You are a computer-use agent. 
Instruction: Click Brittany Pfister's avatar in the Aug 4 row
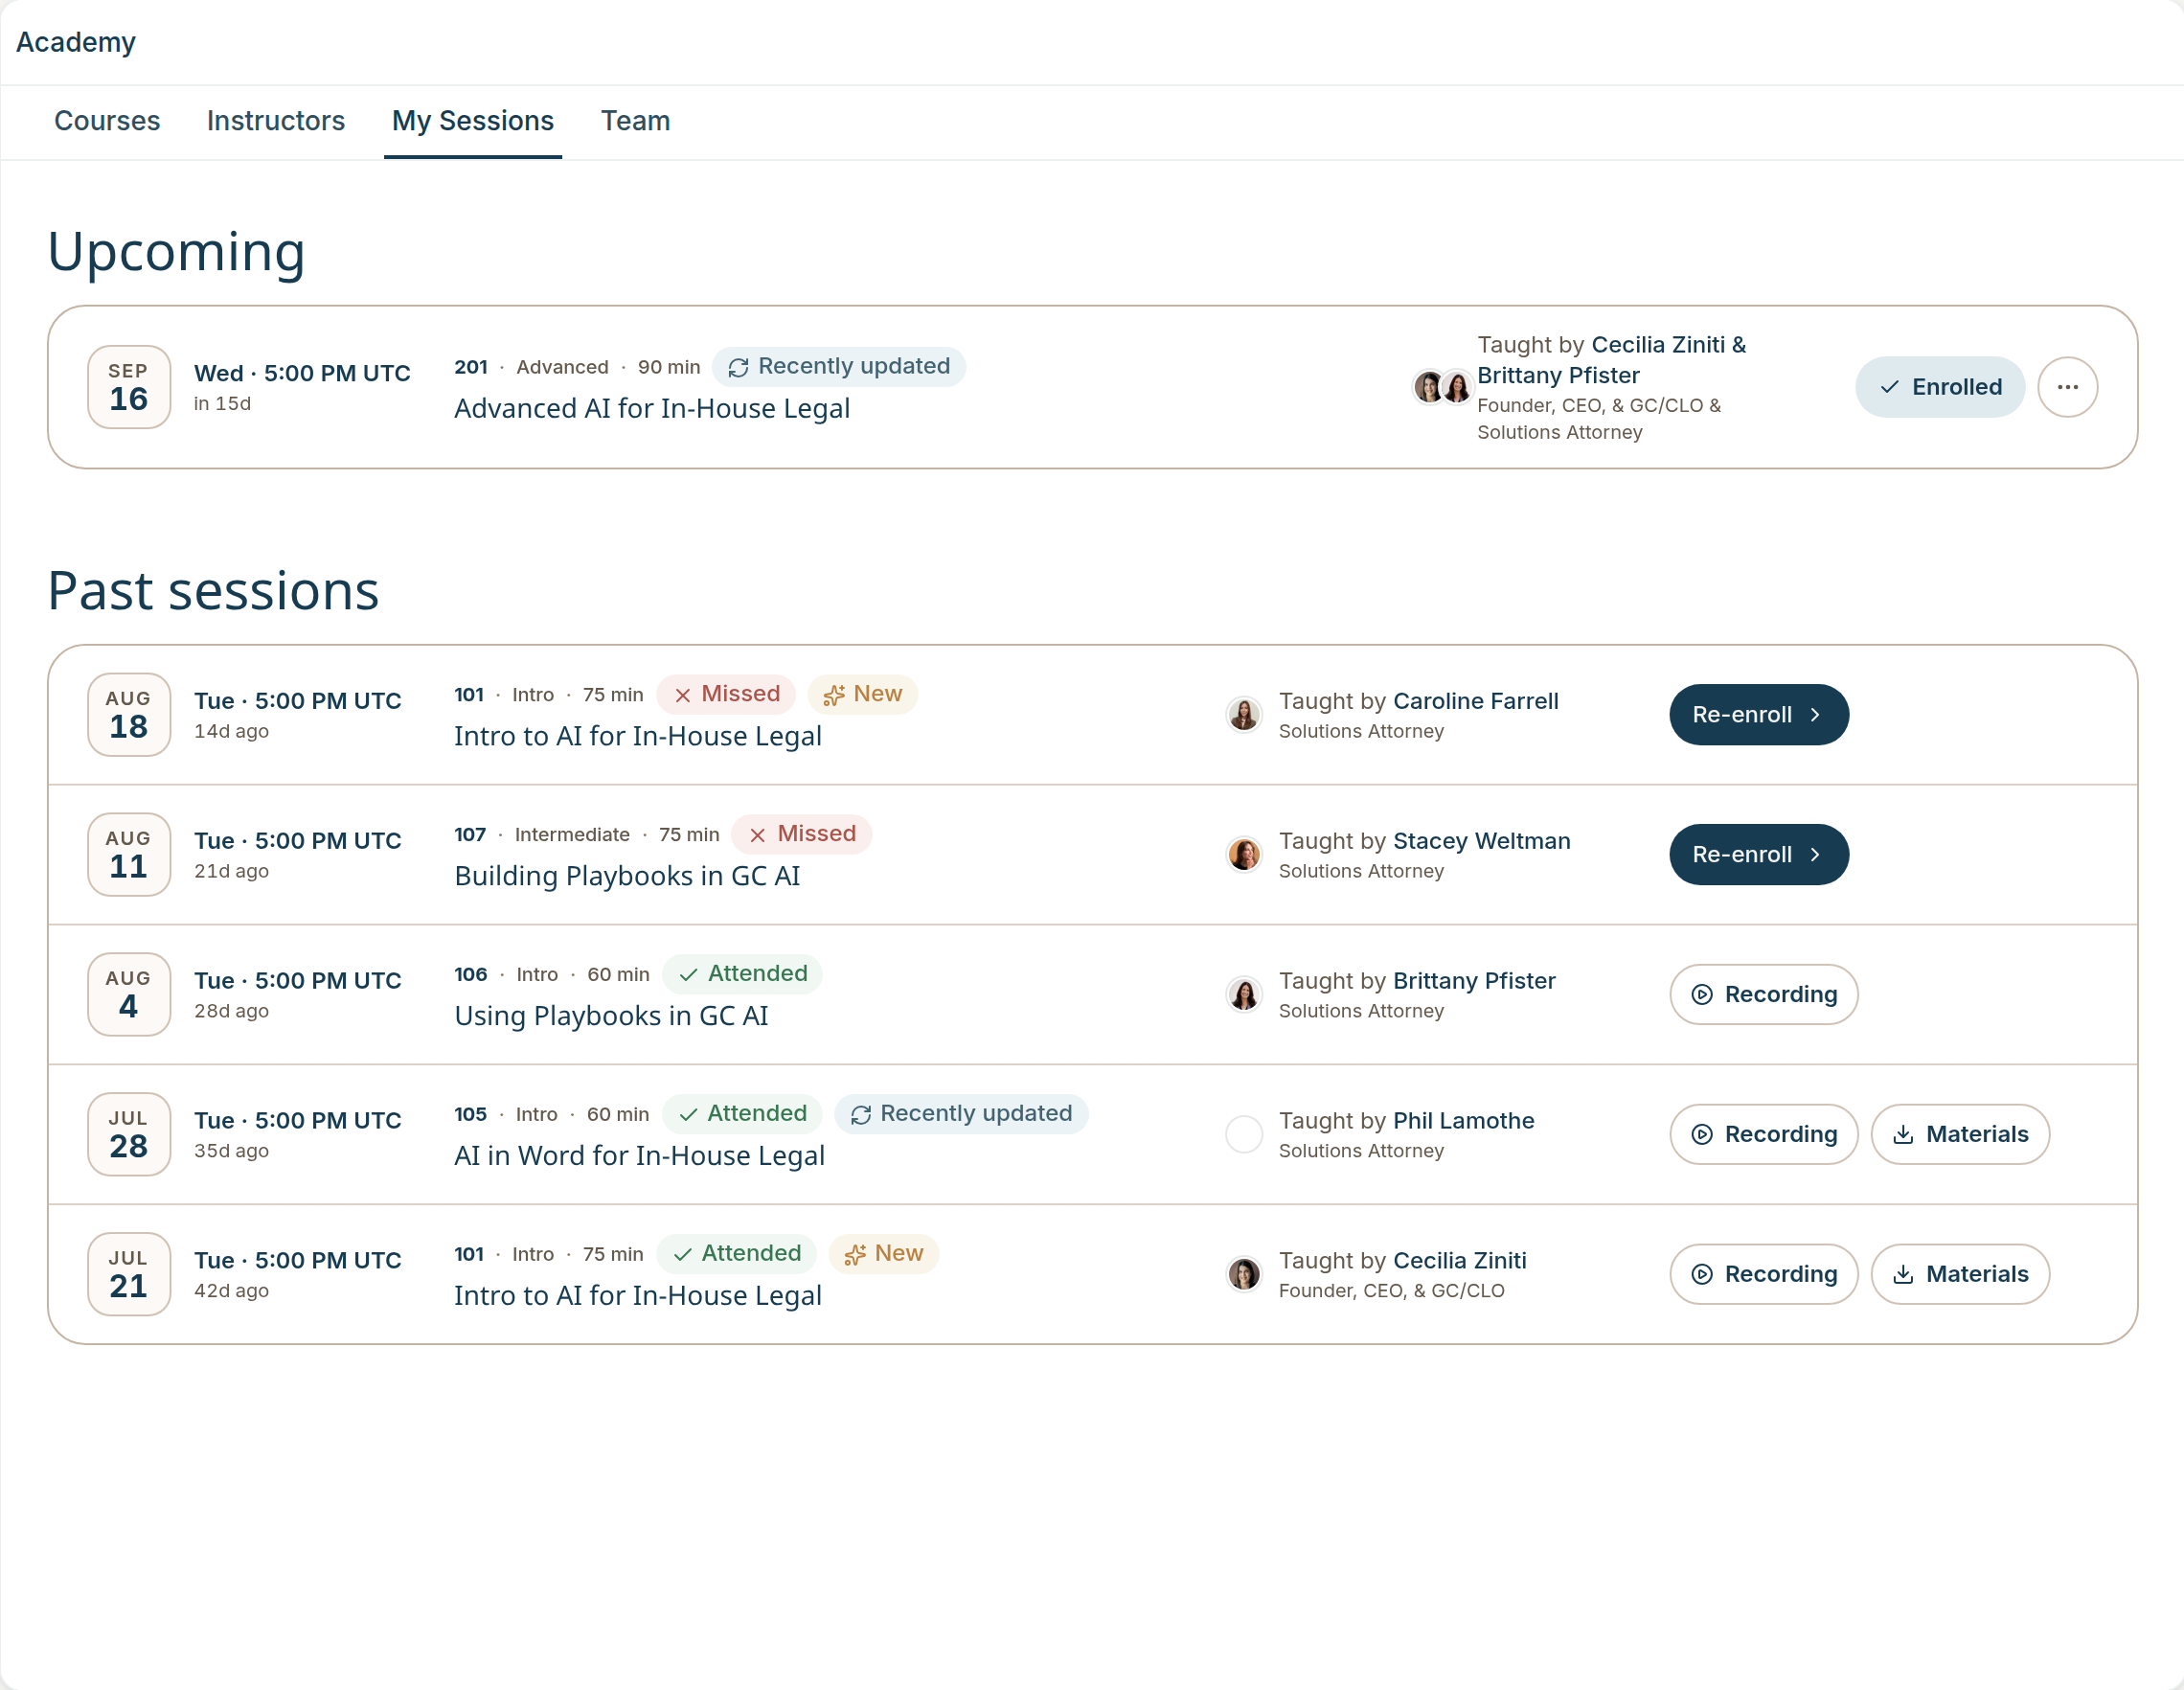point(1244,995)
